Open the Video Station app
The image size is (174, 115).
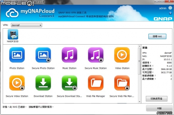[x=122, y=55]
